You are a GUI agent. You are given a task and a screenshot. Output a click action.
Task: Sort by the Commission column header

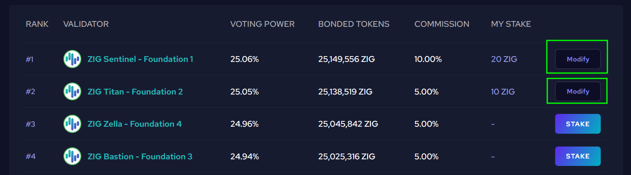tap(442, 24)
